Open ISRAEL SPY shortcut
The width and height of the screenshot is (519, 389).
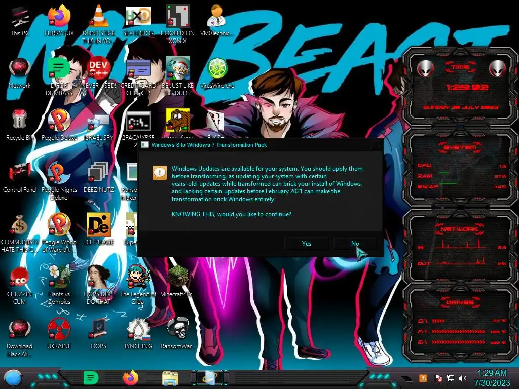point(99,127)
